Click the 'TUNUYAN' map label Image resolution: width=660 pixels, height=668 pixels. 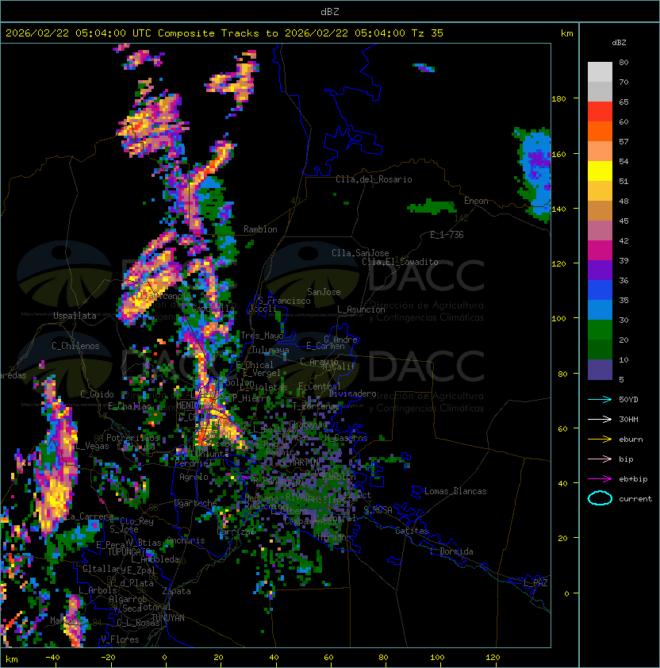coord(168,618)
